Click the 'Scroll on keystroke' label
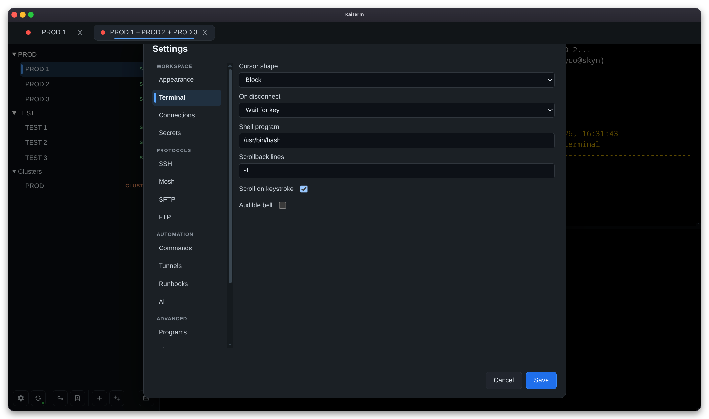The height and width of the screenshot is (419, 709). coord(266,189)
